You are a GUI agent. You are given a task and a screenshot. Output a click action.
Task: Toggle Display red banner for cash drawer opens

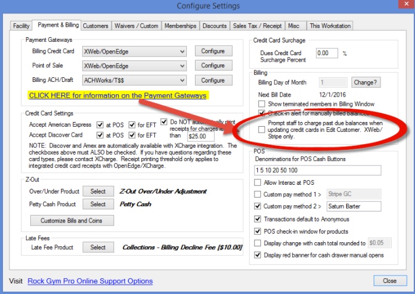[257, 255]
